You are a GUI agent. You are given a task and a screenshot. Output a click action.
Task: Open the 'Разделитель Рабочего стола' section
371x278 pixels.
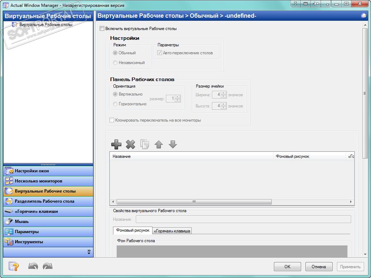[x=48, y=201]
